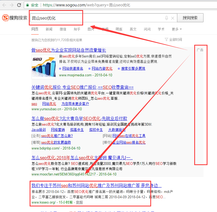The width and height of the screenshot is (217, 212).
Task: Switch to the 微信 tab
Action: (63, 29)
